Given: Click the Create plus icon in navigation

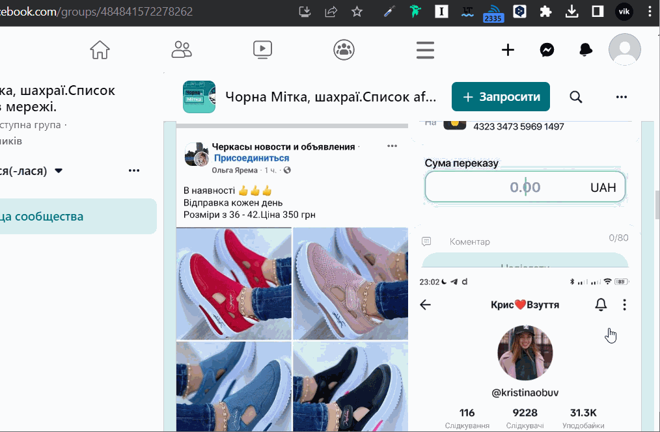Looking at the screenshot, I should click(508, 49).
